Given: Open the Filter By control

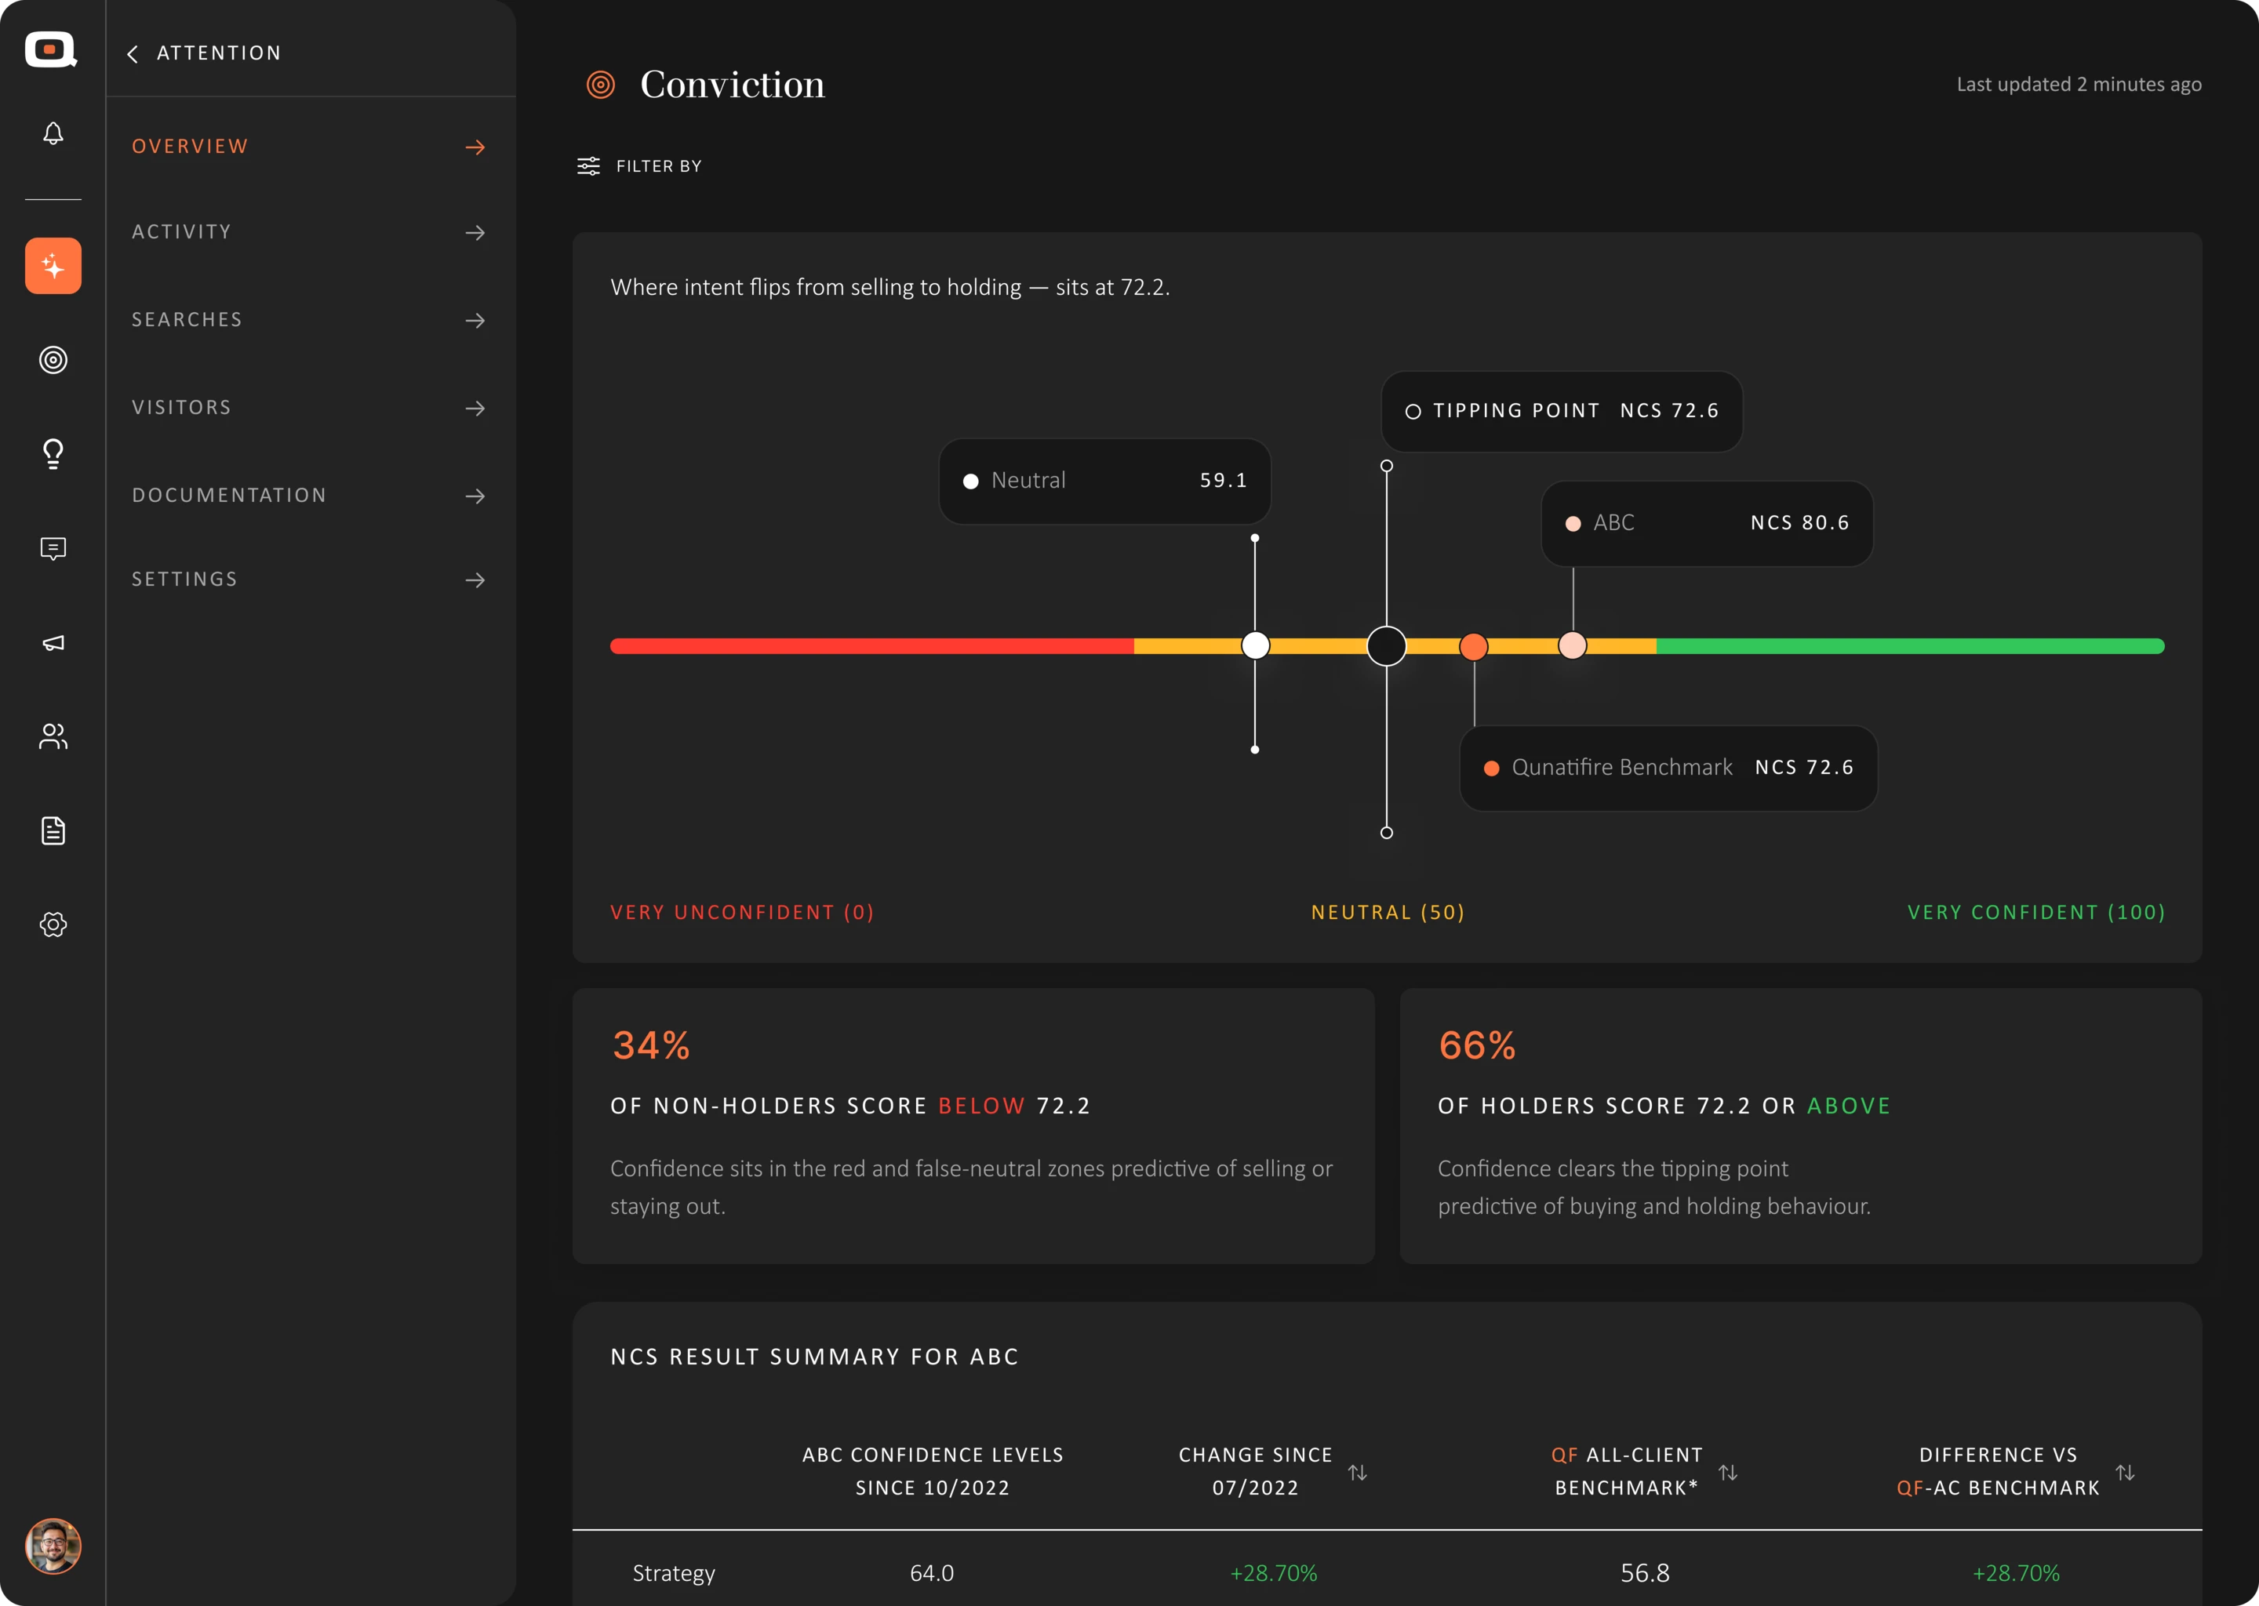Looking at the screenshot, I should coord(640,166).
